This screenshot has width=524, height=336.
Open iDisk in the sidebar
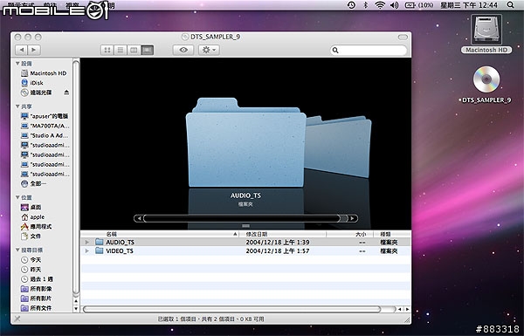pos(32,83)
